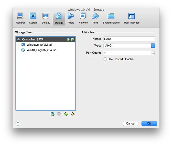Click the add hard disk icon on SATA controller
Image resolution: width=172 pixels, height=146 pixels.
click(73, 39)
